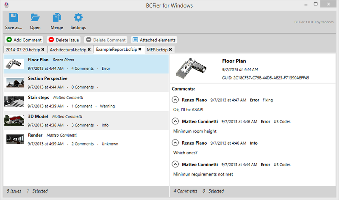The image size is (339, 200).
Task: Select the Render issue
Action: click(35, 135)
